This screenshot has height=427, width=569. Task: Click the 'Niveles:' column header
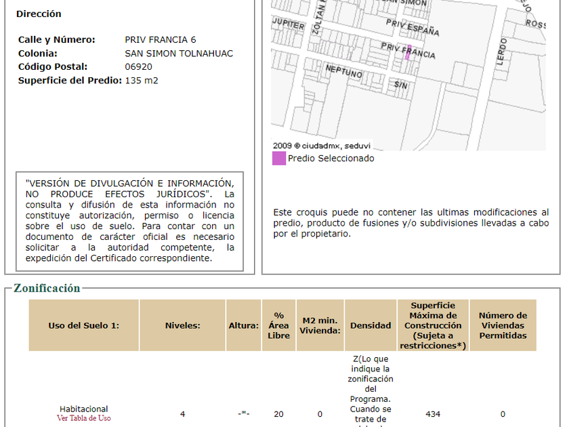coord(182,325)
